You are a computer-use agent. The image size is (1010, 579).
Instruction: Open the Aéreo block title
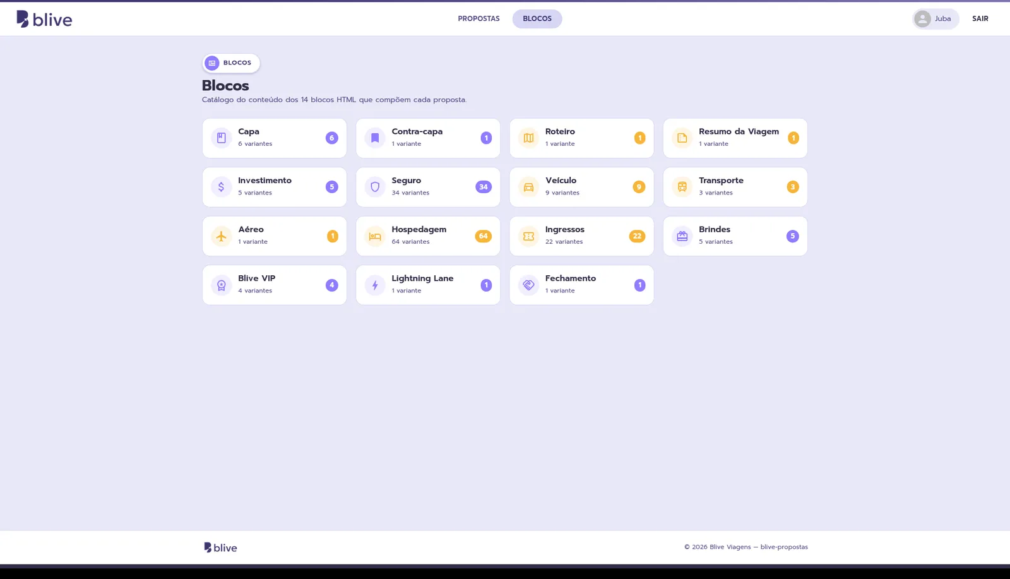[x=251, y=229]
